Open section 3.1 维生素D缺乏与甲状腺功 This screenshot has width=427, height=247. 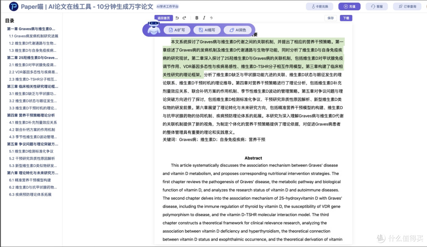click(33, 94)
